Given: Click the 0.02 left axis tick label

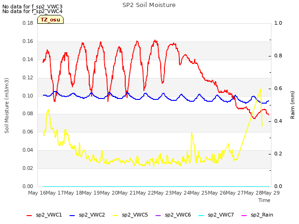Looking at the screenshot, I should tap(28, 168).
